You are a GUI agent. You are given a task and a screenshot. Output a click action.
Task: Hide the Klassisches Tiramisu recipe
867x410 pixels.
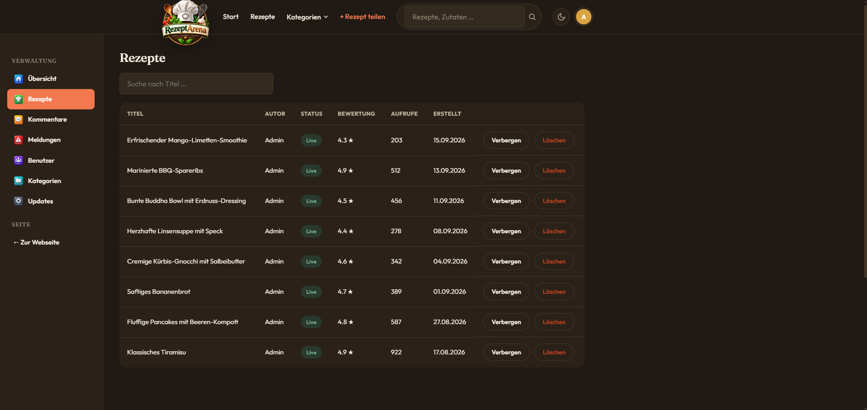[506, 352]
